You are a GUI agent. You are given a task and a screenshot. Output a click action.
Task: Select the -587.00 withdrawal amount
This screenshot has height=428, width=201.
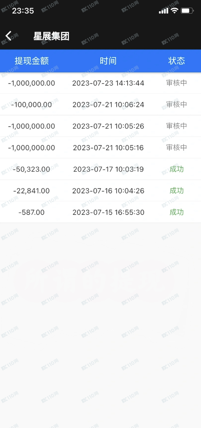[x=32, y=212]
